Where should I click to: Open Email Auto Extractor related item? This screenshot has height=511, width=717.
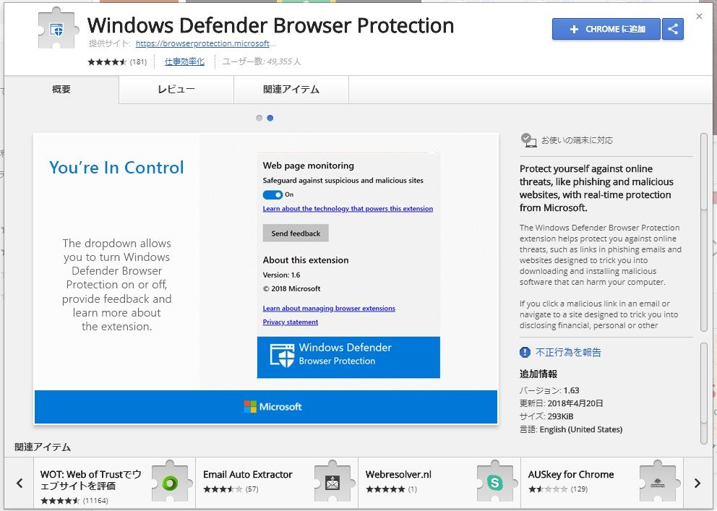pos(277,483)
